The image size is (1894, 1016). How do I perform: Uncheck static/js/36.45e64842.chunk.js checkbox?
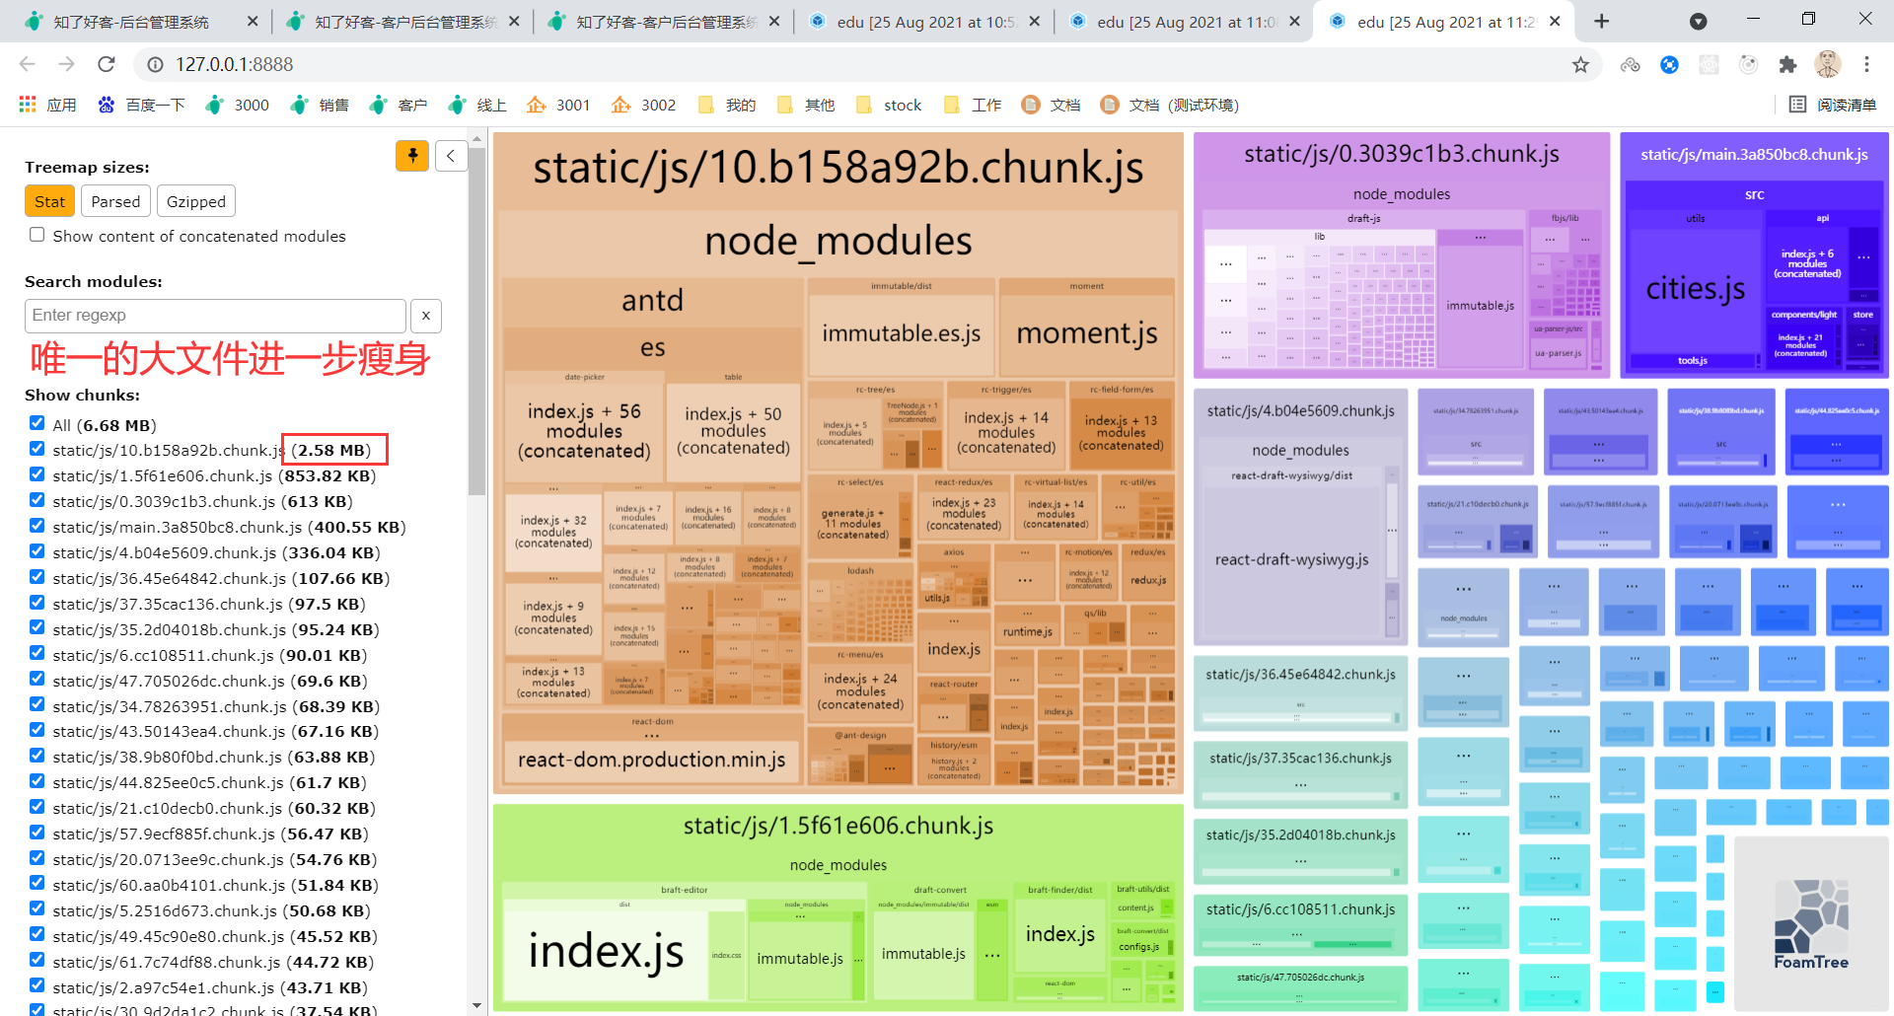pos(37,577)
